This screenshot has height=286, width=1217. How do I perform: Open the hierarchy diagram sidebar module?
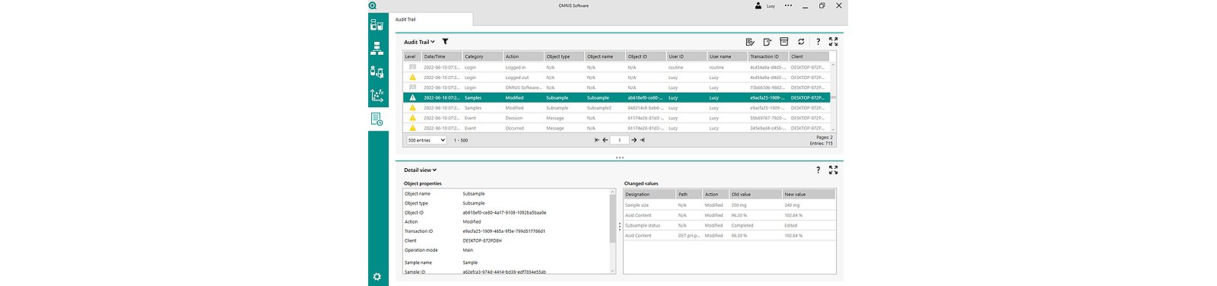377,48
